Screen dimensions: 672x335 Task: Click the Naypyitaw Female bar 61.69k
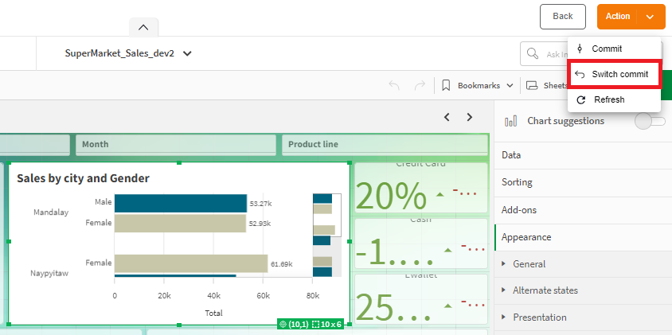coord(191,263)
